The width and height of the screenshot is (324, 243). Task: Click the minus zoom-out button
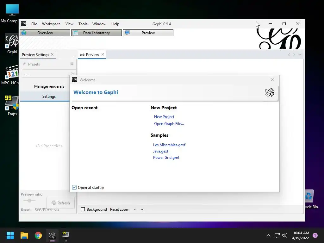click(135, 209)
